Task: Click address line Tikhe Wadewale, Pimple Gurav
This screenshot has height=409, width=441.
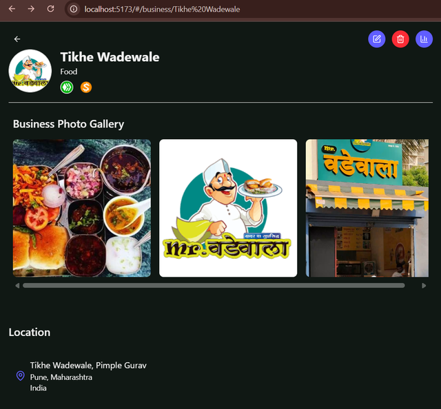Action: point(88,366)
